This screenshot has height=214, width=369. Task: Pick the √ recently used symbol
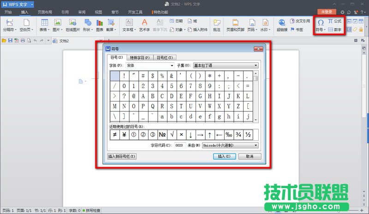click(172, 135)
